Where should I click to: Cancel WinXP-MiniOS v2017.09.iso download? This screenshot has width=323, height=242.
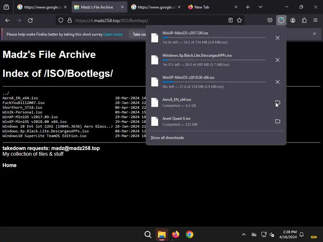(278, 38)
